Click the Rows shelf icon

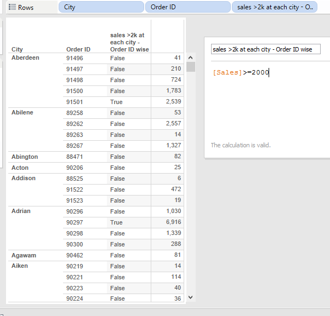coord(12,7)
